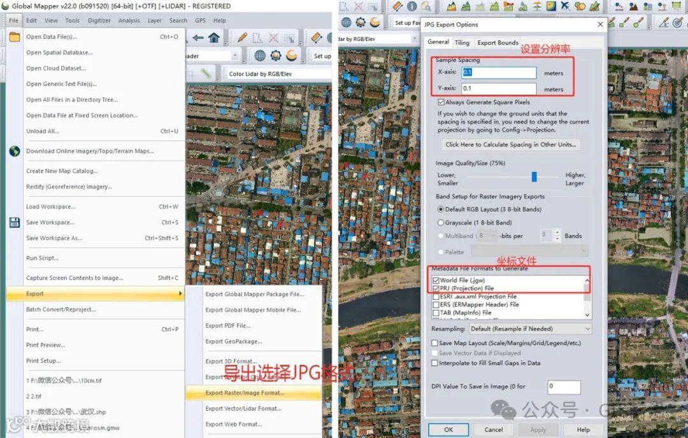Check ESRI .aux.xml Projection File checkbox
Screen dimensions: 688x438
click(x=436, y=297)
